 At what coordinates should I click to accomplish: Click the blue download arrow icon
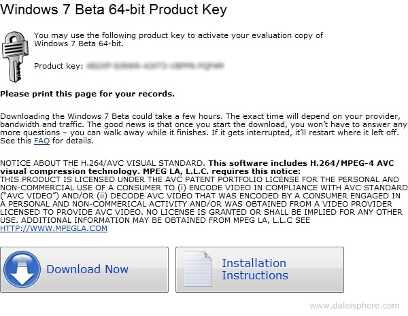[22, 269]
